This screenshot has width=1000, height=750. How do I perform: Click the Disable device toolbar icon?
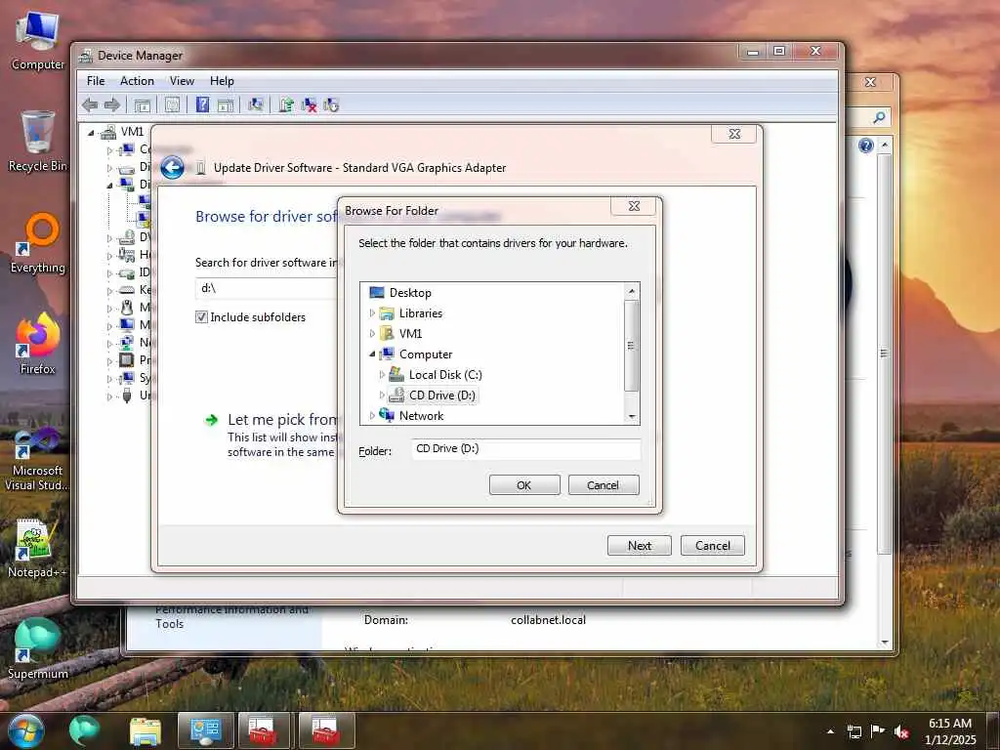coord(331,105)
